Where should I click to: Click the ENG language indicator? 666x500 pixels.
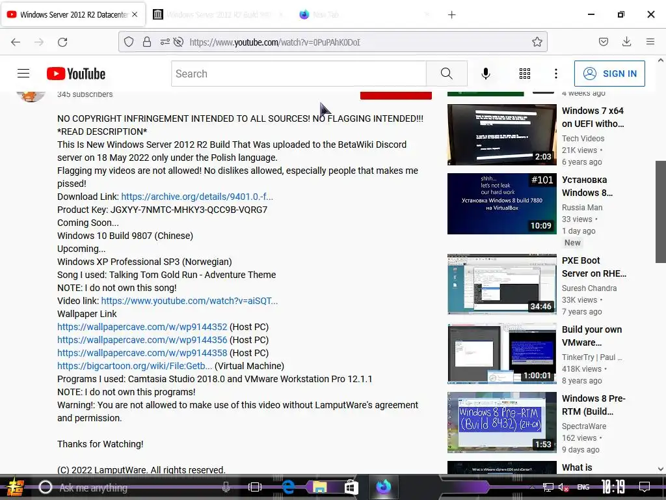[x=583, y=487]
